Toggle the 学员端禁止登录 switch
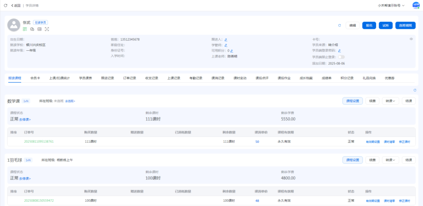The width and height of the screenshot is (423, 206). [x=341, y=57]
